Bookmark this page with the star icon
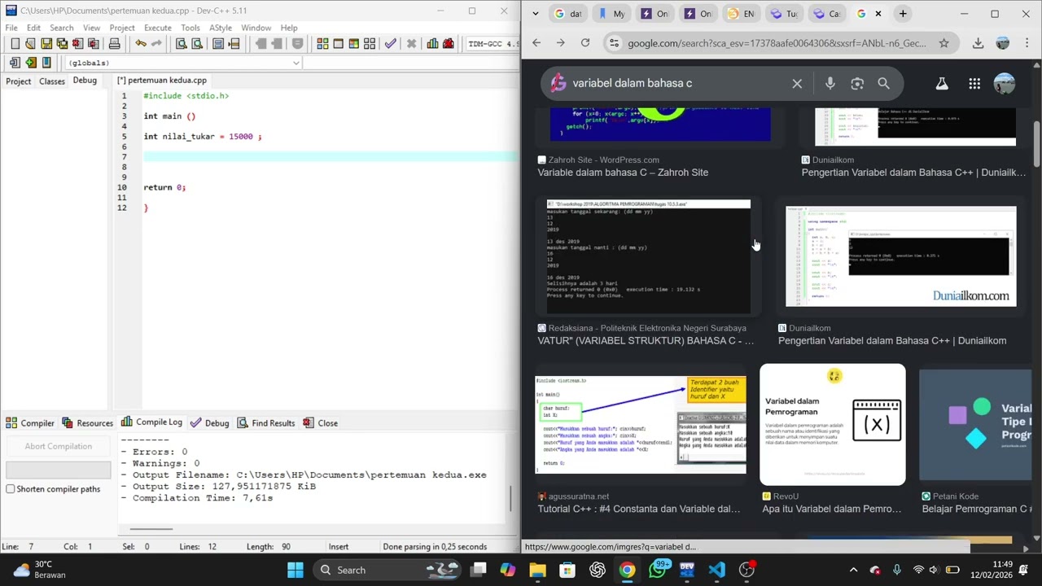1042x586 pixels. 943,43
